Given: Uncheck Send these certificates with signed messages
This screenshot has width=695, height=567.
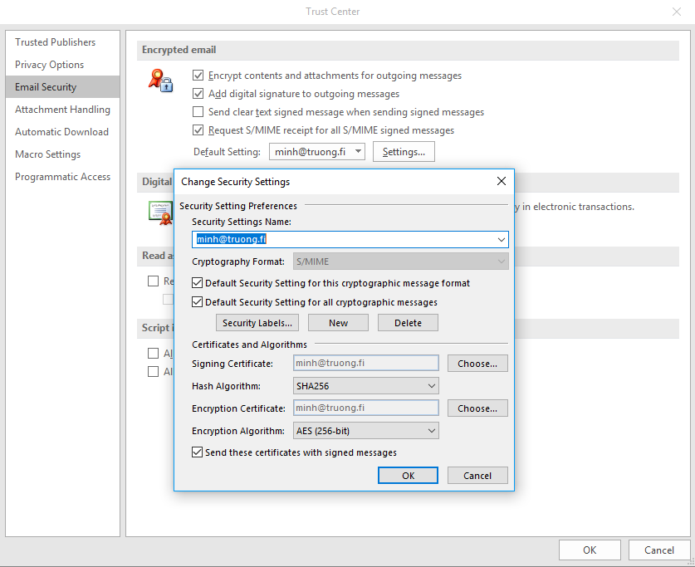Looking at the screenshot, I should coord(198,452).
